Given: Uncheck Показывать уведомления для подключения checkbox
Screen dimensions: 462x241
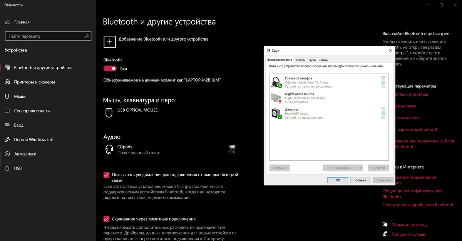Looking at the screenshot, I should (107, 175).
